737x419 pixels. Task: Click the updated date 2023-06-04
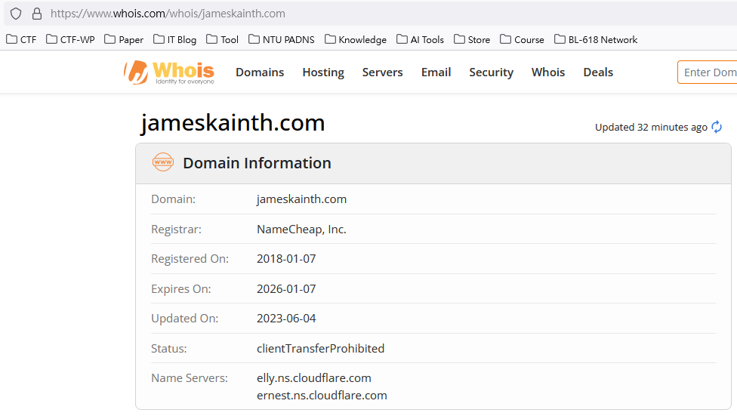[x=286, y=319]
